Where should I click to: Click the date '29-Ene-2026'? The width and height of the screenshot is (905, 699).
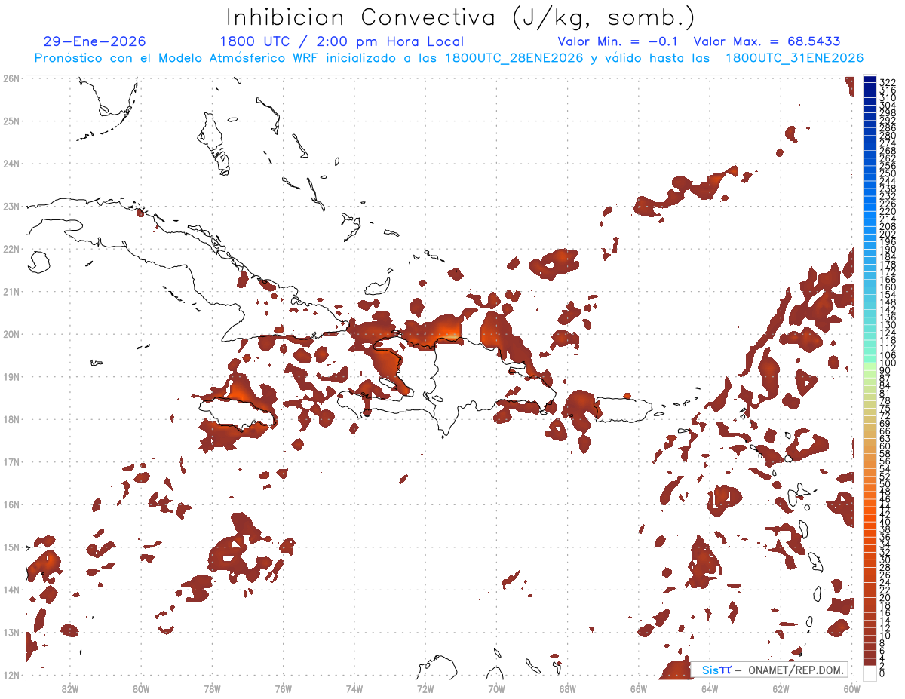point(95,41)
